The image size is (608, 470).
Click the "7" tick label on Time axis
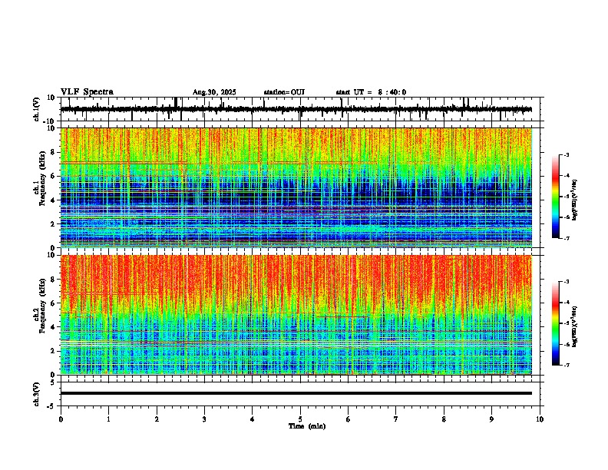[x=396, y=419]
